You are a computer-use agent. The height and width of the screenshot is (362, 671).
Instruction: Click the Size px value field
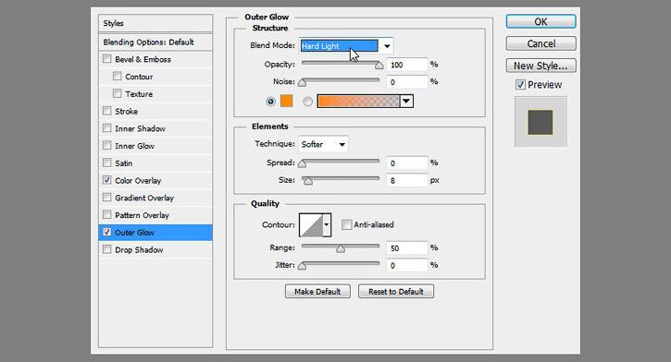(406, 181)
